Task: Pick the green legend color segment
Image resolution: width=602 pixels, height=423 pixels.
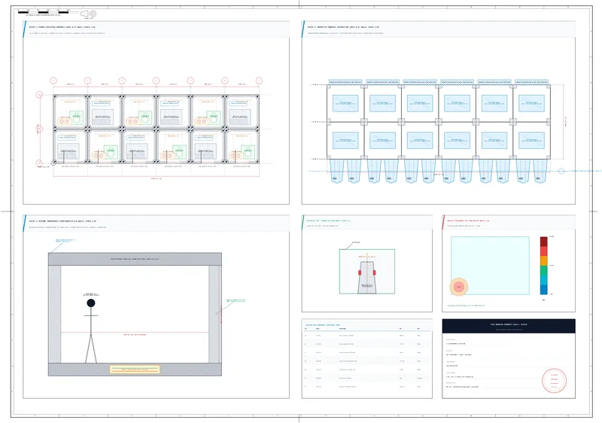Action: coord(543,270)
